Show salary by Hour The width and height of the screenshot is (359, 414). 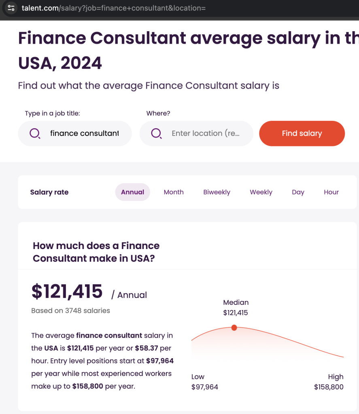(x=331, y=192)
